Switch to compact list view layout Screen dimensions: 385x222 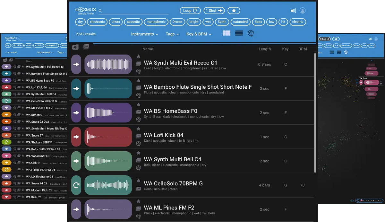click(239, 33)
